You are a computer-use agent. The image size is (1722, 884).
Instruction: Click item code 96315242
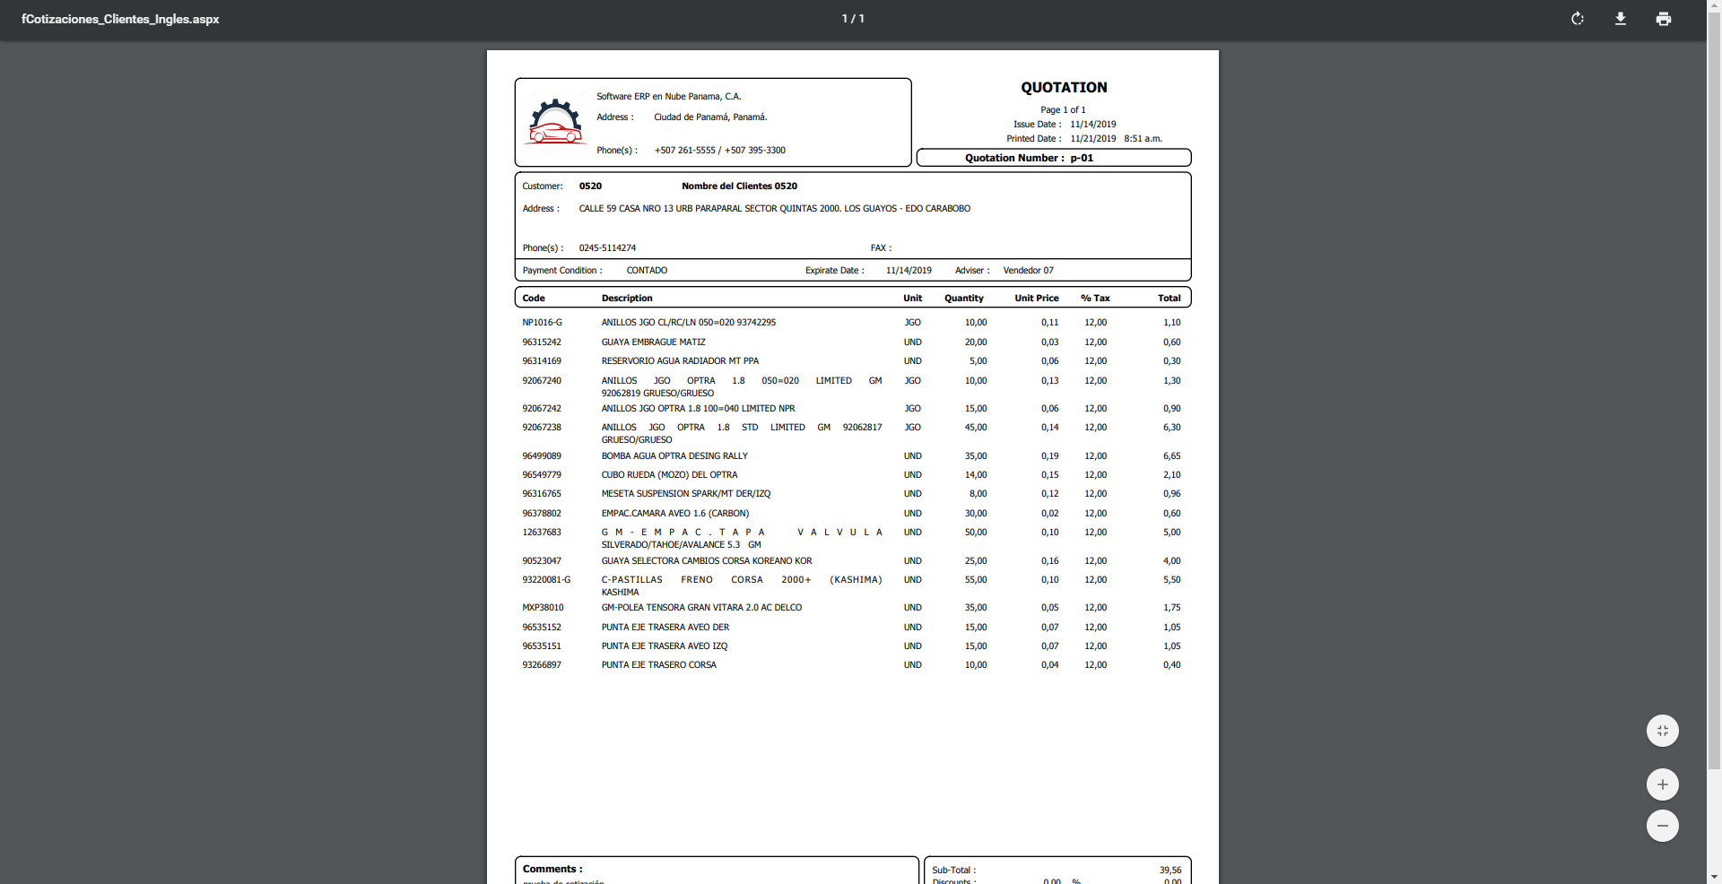[x=542, y=342]
